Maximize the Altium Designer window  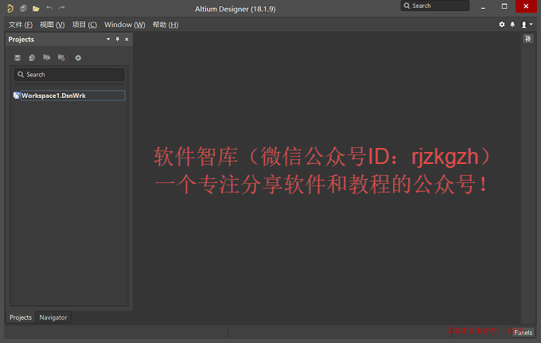[x=504, y=6]
